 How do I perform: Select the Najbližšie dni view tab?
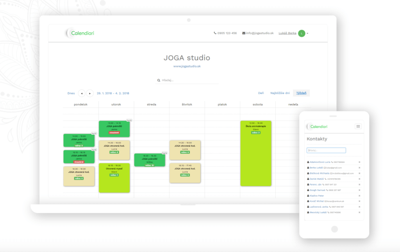click(280, 93)
